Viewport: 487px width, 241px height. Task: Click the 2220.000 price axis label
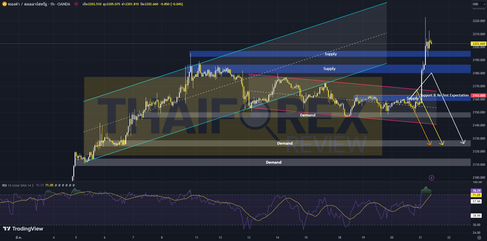point(479,21)
